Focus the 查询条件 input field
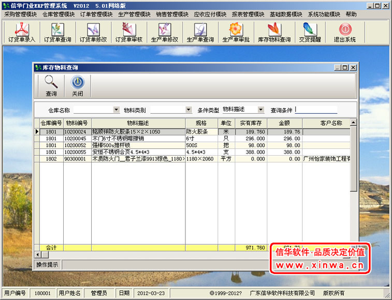This screenshot has width=392, height=300. click(316, 110)
